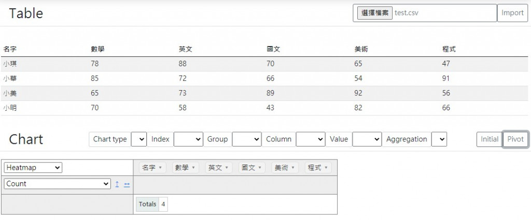Open the 英文 attribute filter triangle
Viewport: 531px width, 220px height.
click(227, 168)
